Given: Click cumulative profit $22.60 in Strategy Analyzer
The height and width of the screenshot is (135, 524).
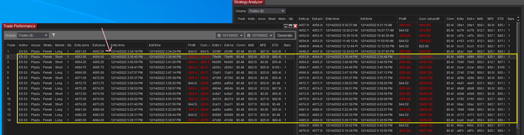Looking at the screenshot, I should click(424, 46).
